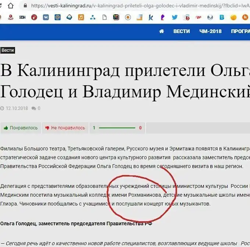
Task: Open the blue B bookmark icon
Action: (222, 17)
